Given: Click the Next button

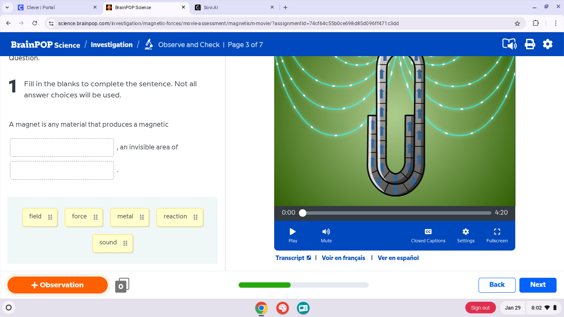Looking at the screenshot, I should point(538,285).
